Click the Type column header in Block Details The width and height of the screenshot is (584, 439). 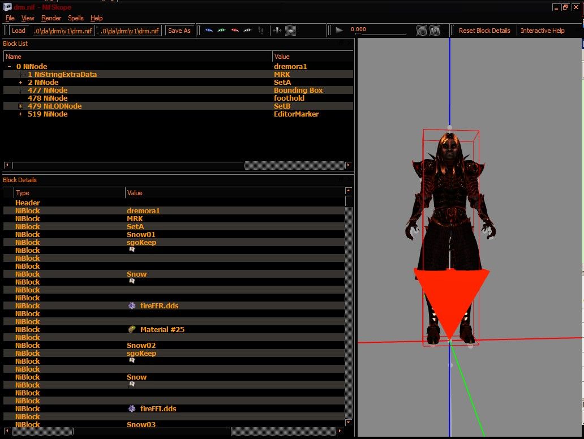[x=69, y=193]
